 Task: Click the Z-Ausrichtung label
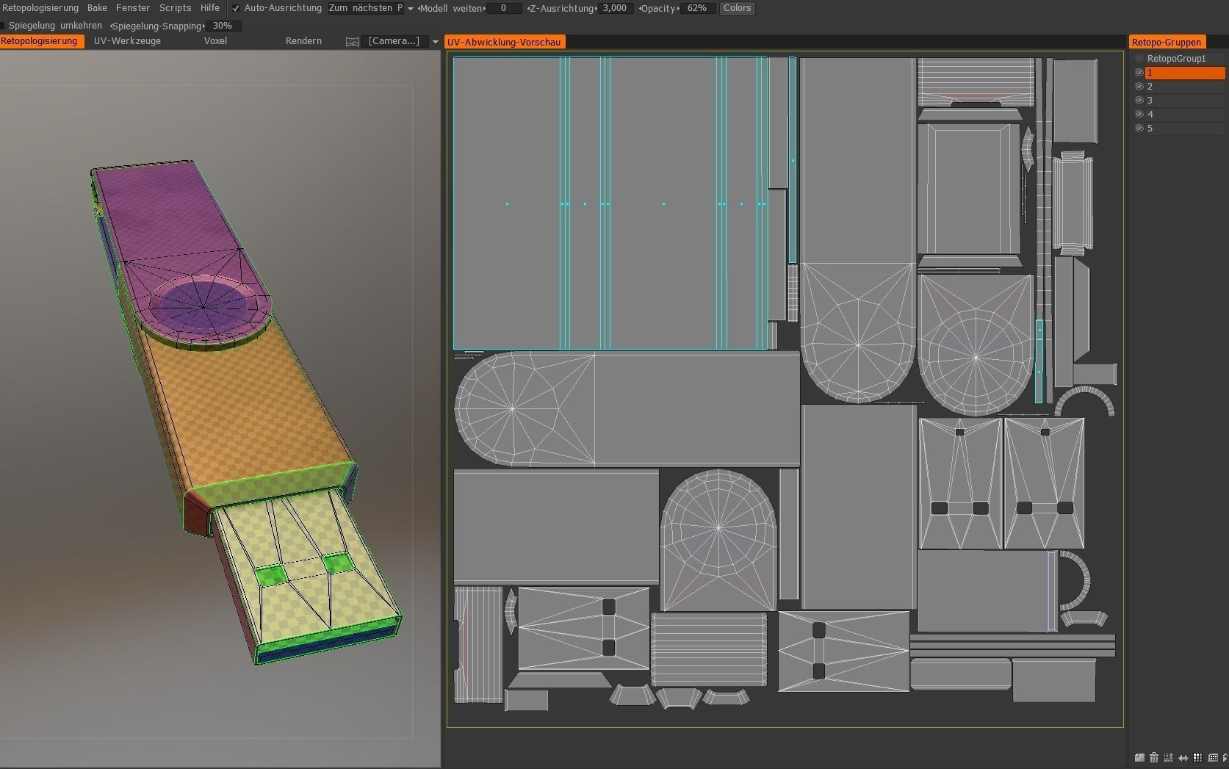563,8
